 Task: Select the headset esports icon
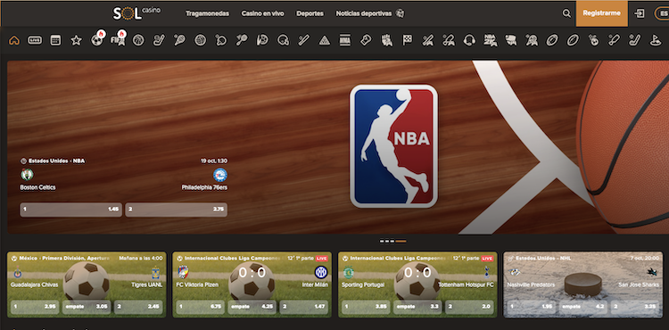pos(469,40)
